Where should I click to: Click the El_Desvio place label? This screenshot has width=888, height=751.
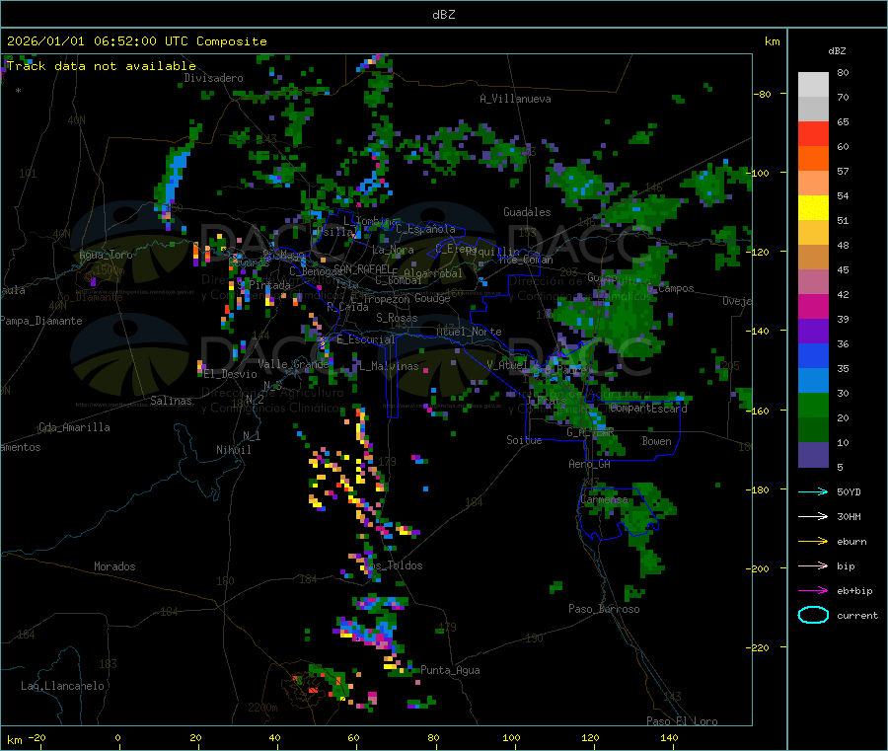(x=230, y=374)
